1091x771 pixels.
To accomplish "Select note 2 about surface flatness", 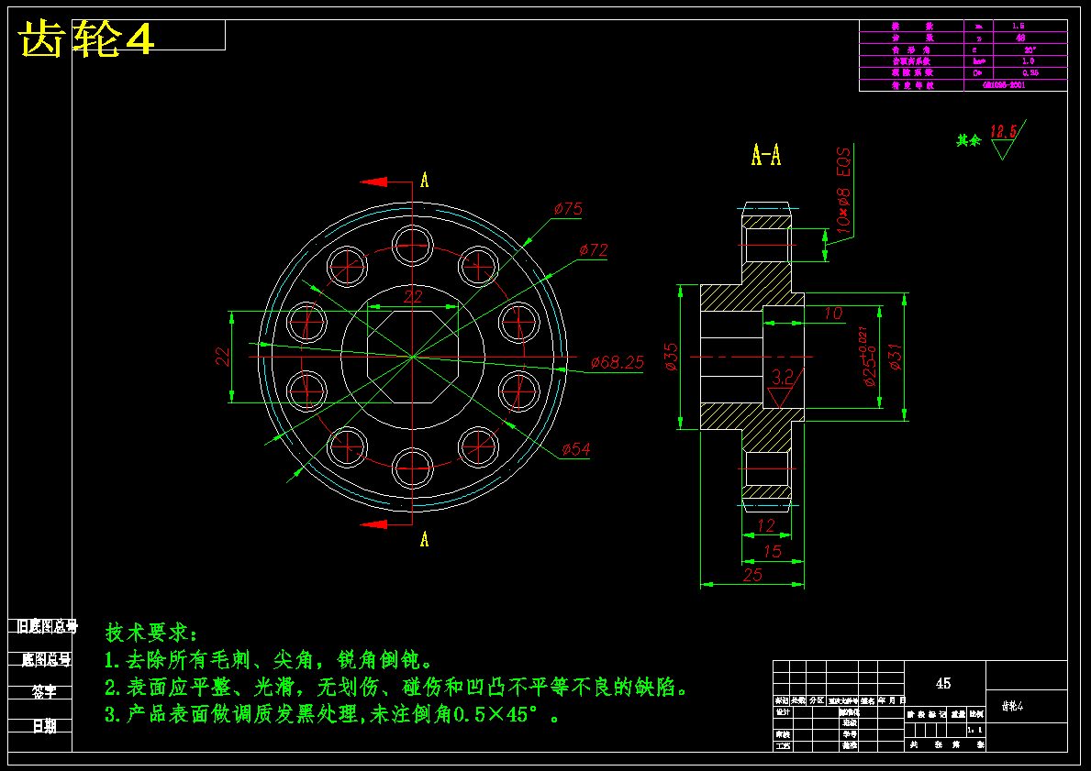I will point(396,688).
